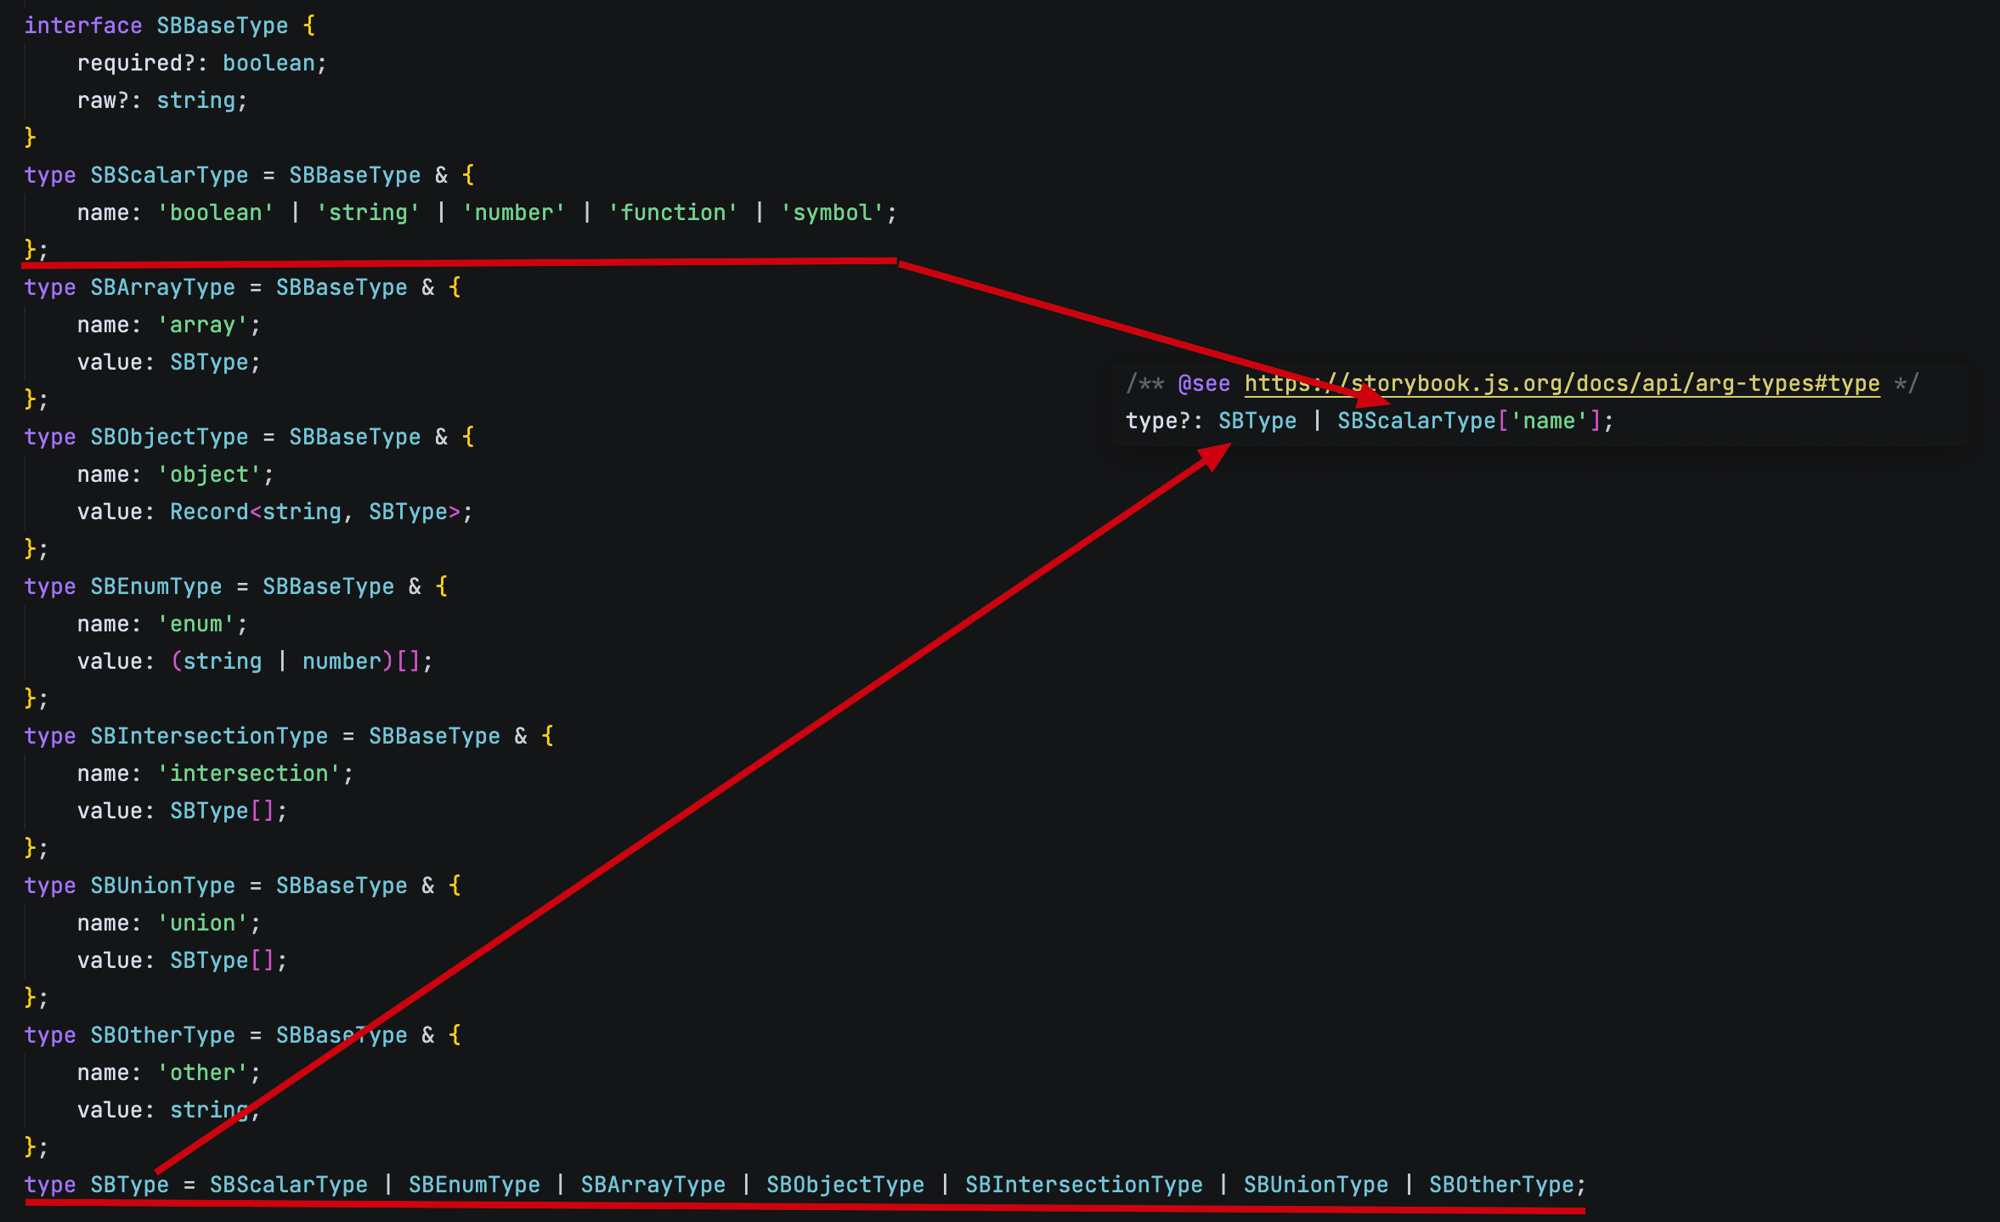This screenshot has height=1222, width=2000.
Task: Click the SBUnionType declaration name
Action: coord(162,885)
